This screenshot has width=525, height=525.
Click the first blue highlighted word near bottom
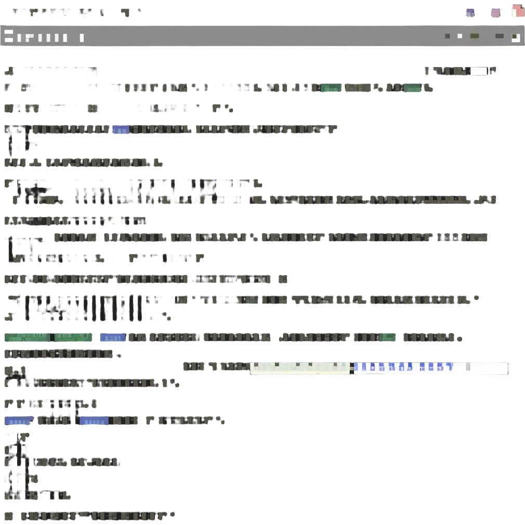coord(19,421)
